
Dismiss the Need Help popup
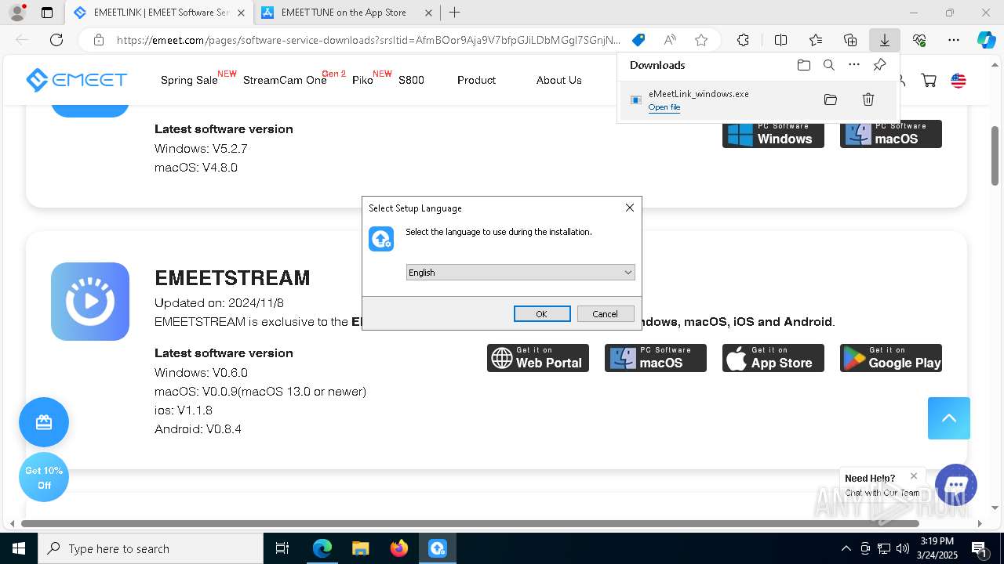(914, 476)
